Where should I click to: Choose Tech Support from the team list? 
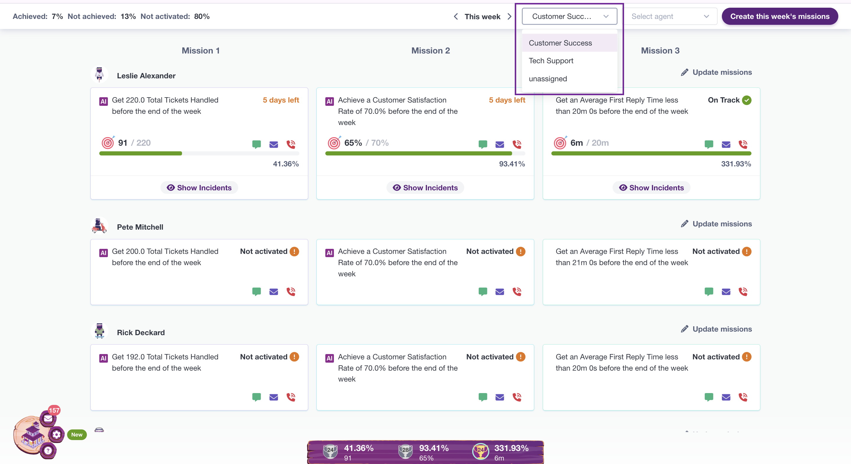[551, 61]
